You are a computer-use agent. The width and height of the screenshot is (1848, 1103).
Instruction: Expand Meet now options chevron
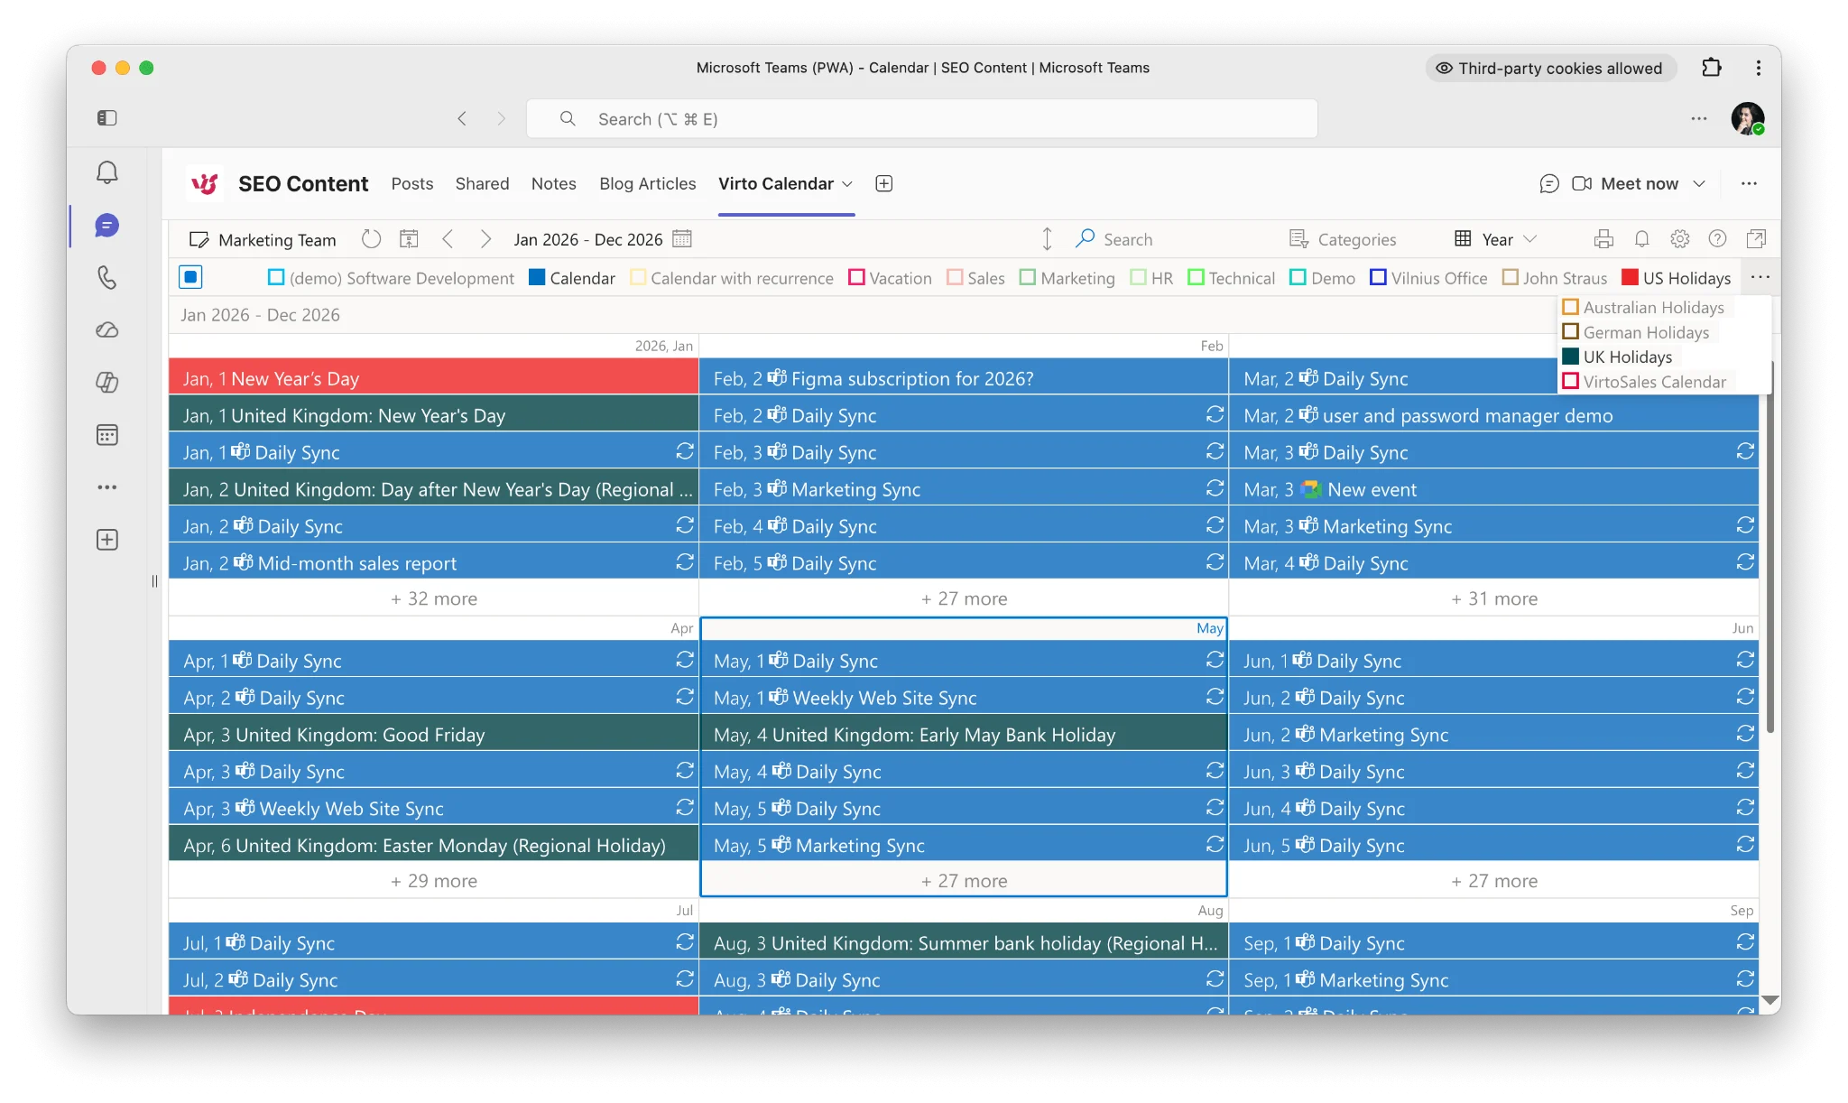click(x=1699, y=183)
